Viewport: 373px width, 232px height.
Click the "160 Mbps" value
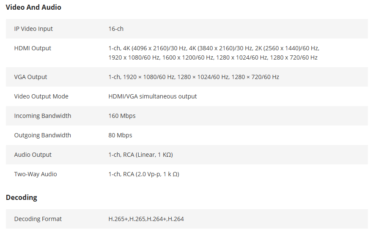click(122, 116)
